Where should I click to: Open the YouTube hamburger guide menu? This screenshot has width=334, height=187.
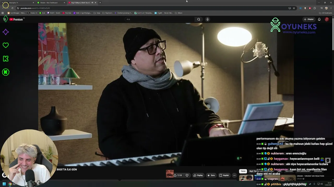[x=4, y=19]
